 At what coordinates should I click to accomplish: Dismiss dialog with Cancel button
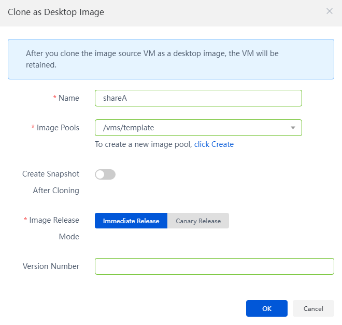(x=313, y=308)
